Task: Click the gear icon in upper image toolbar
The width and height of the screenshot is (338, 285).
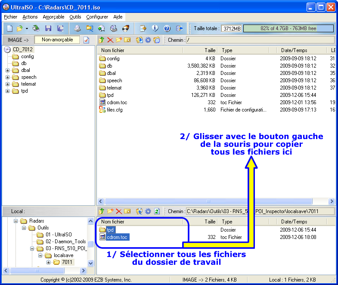Action: pyautogui.click(x=148, y=40)
